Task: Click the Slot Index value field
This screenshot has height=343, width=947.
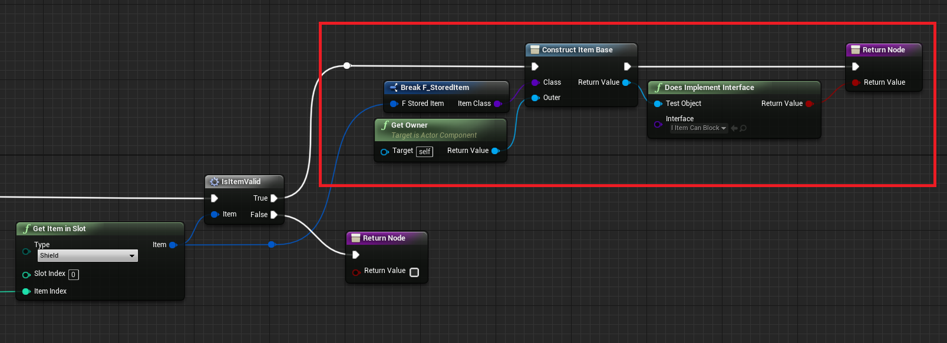Action: 74,275
